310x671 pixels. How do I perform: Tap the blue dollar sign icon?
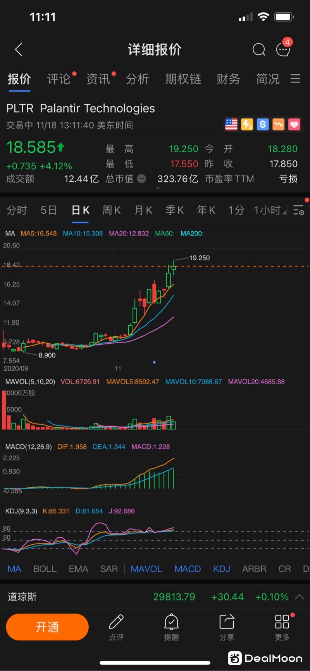click(x=263, y=124)
